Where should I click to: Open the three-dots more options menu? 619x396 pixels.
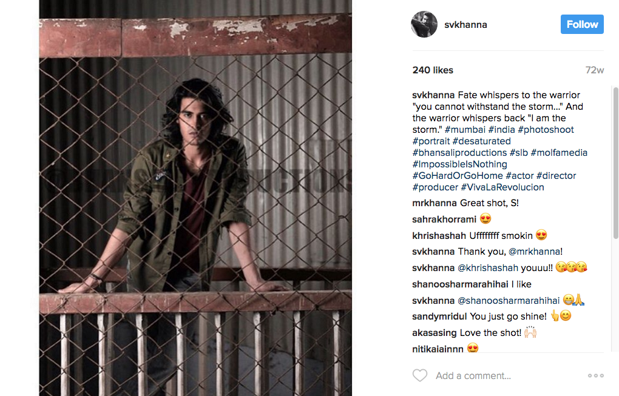(x=596, y=375)
